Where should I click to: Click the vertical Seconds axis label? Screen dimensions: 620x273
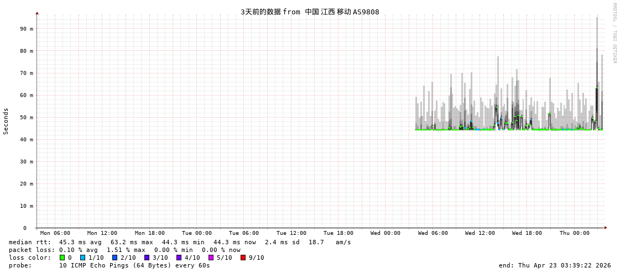pyautogui.click(x=6, y=121)
